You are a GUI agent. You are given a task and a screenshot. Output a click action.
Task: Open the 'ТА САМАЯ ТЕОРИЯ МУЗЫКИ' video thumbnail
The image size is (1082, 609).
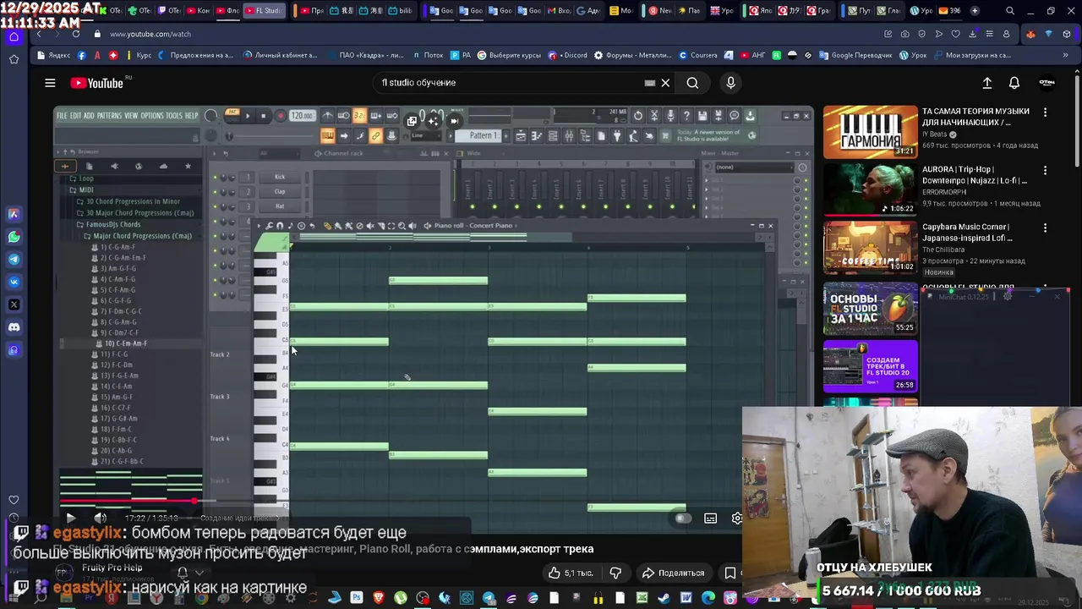point(870,132)
